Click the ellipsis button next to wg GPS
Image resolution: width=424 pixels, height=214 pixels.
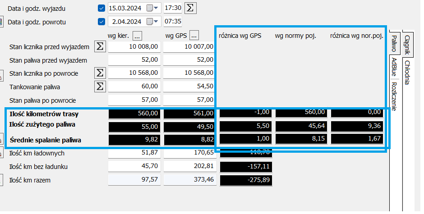click(x=194, y=35)
